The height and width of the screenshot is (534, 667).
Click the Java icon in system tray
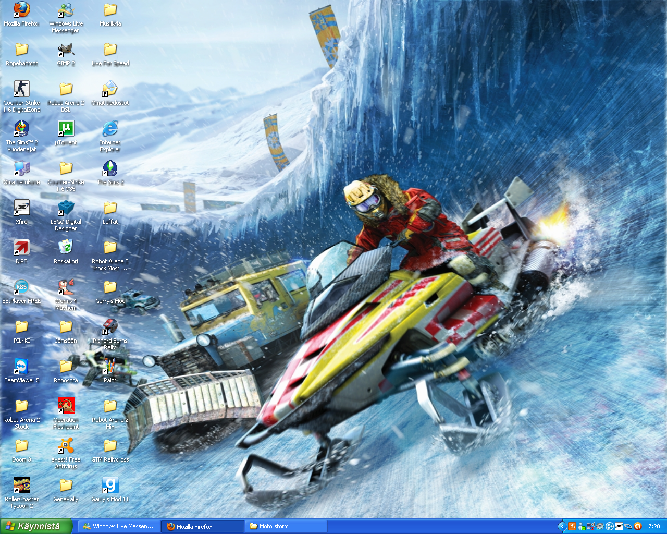[572, 526]
